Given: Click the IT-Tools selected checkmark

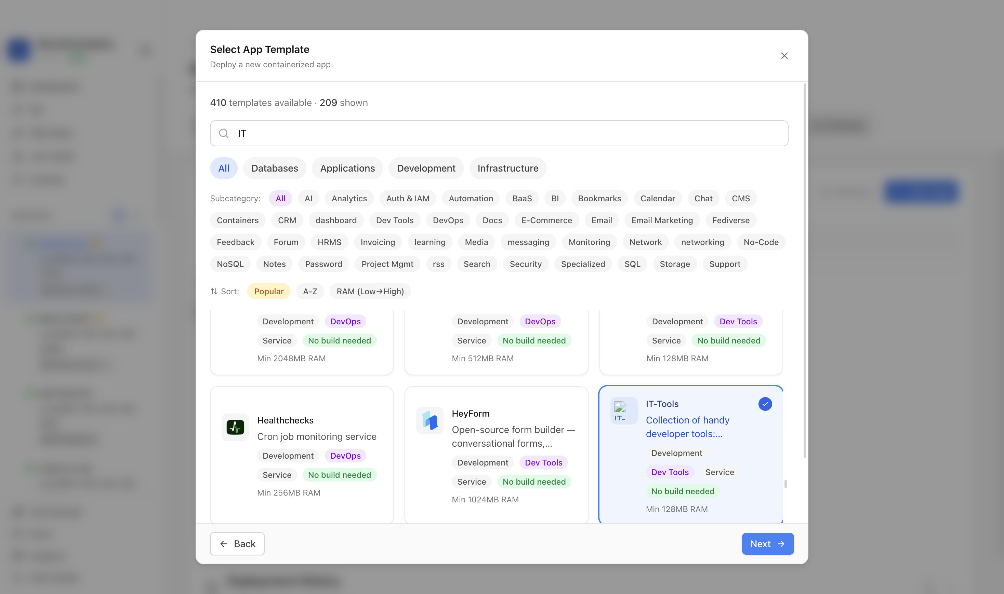Looking at the screenshot, I should point(765,404).
